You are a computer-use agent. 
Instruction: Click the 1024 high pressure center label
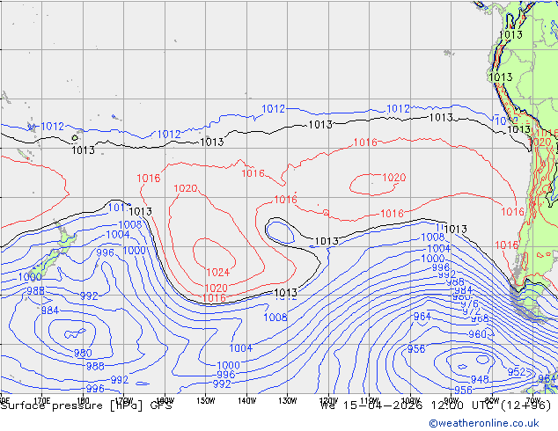click(217, 273)
